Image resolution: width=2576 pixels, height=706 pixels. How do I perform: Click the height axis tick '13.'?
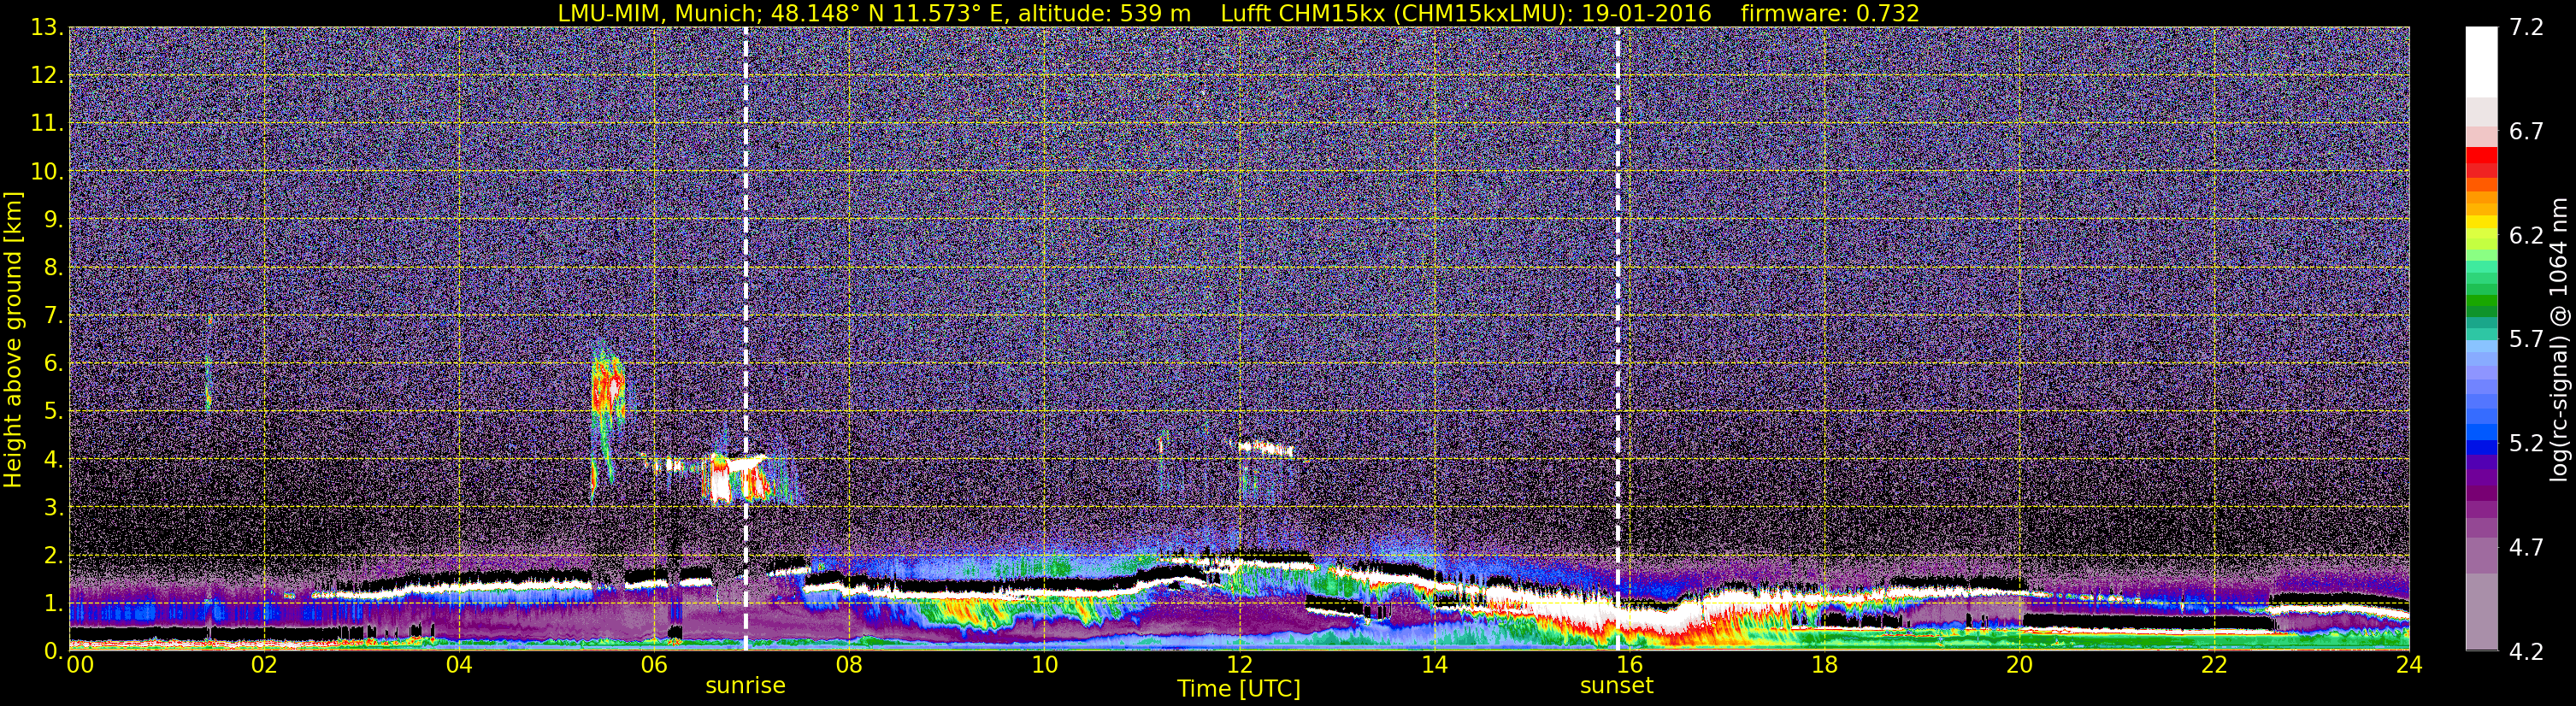pyautogui.click(x=46, y=28)
